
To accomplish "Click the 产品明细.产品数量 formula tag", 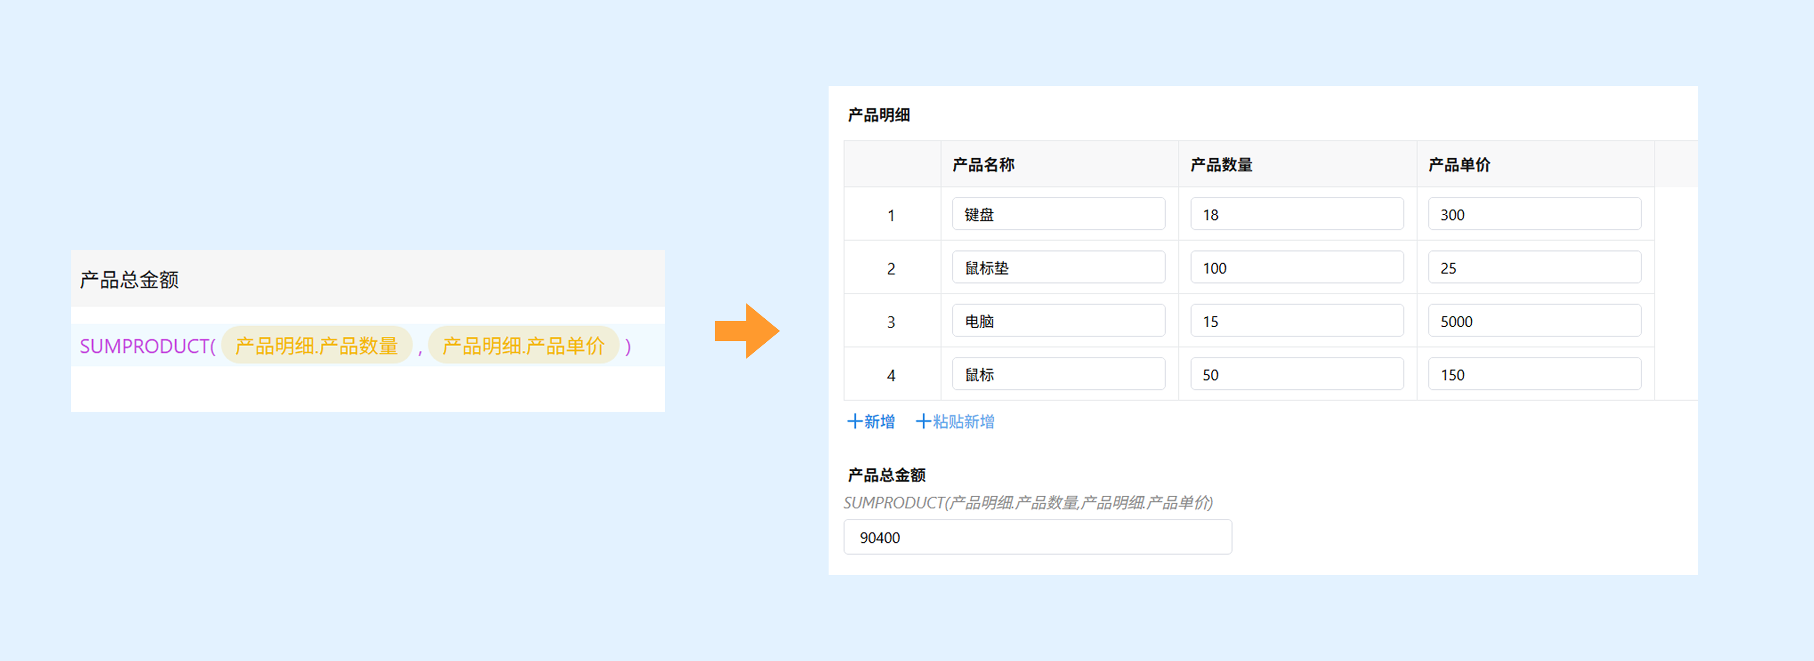I will click(316, 346).
